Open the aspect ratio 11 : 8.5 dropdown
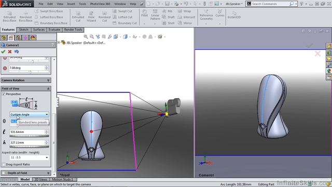The width and height of the screenshot is (332, 187). [x=29, y=157]
